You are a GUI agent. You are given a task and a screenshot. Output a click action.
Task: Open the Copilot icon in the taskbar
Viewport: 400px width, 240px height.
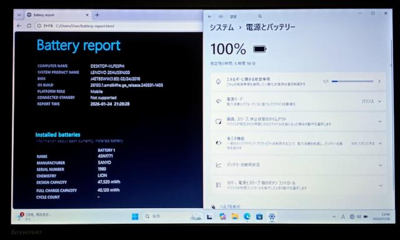coord(222,216)
